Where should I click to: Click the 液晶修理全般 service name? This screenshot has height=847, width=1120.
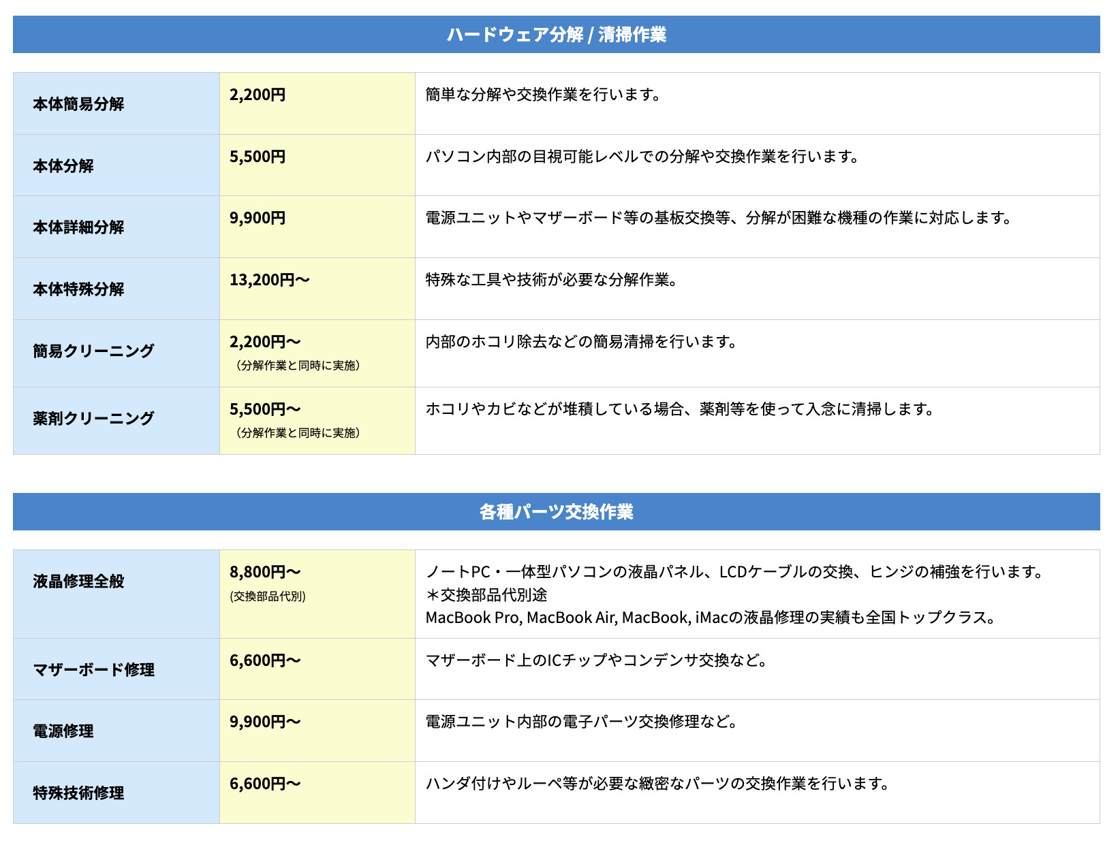(x=79, y=581)
